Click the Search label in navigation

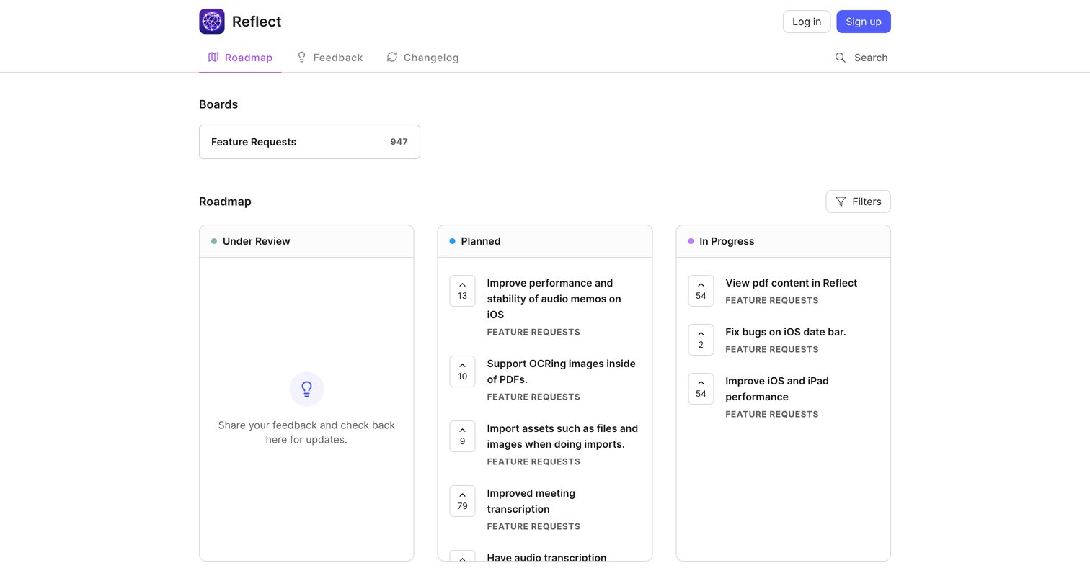coord(871,58)
